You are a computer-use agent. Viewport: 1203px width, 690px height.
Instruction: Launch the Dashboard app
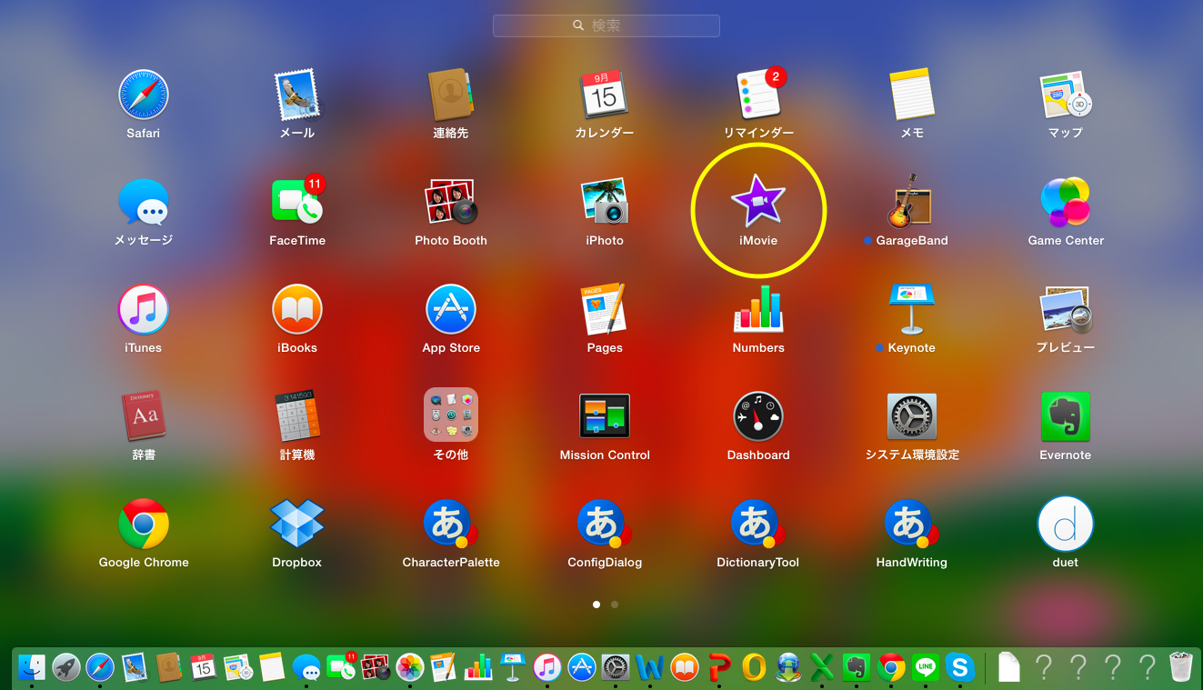[758, 416]
